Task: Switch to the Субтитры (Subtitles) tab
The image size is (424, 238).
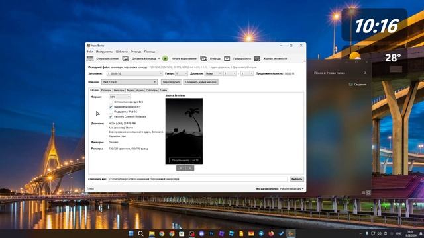Action: tap(152, 90)
